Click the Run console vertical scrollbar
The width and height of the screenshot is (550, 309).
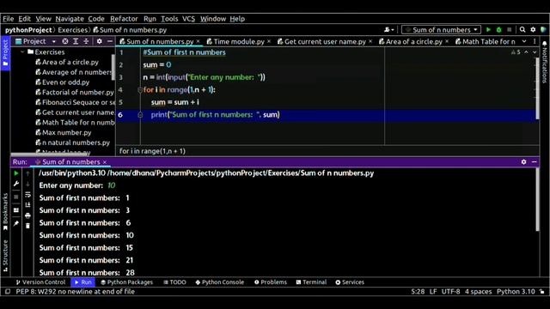coord(537,200)
